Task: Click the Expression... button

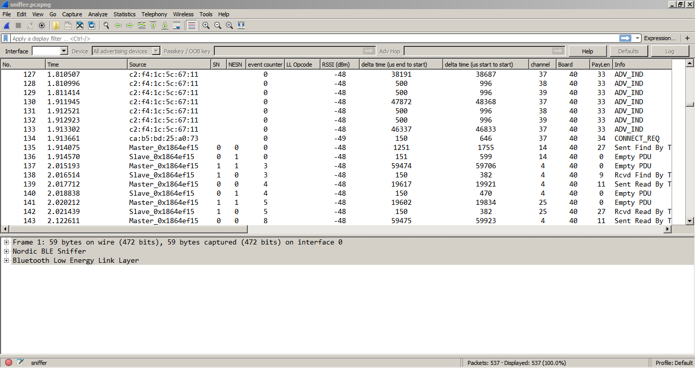Action: coord(660,38)
